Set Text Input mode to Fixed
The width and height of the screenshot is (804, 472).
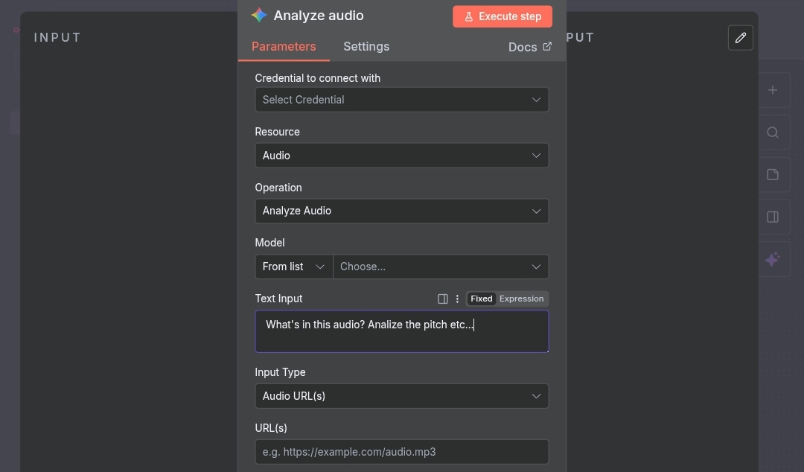482,299
